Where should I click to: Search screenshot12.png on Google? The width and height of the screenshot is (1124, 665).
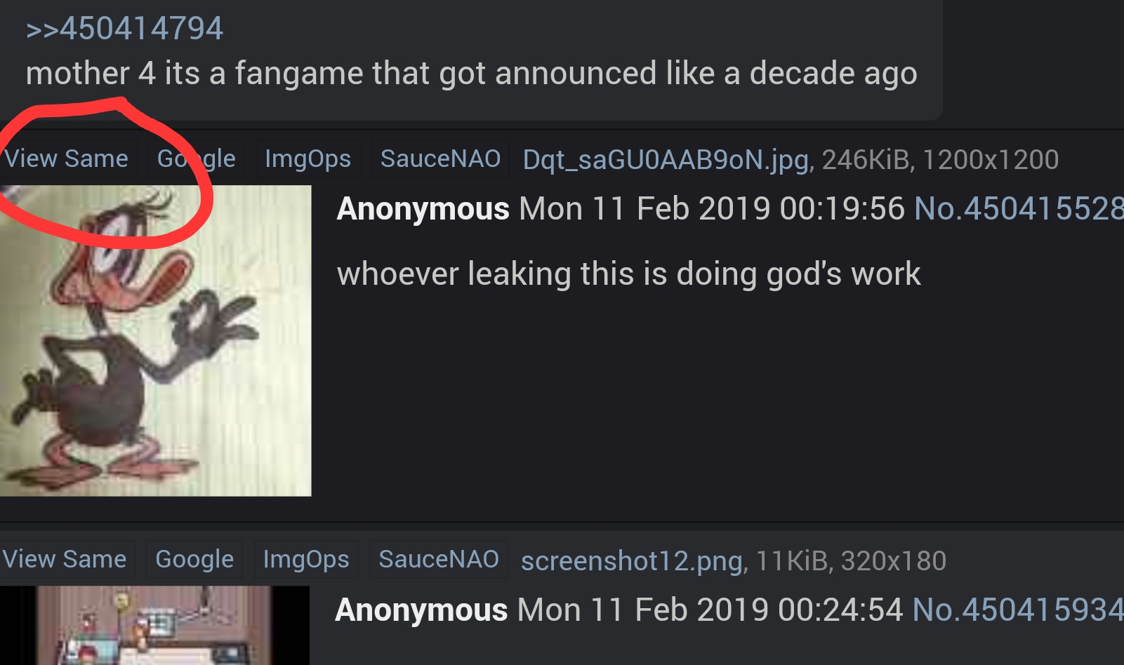[194, 560]
